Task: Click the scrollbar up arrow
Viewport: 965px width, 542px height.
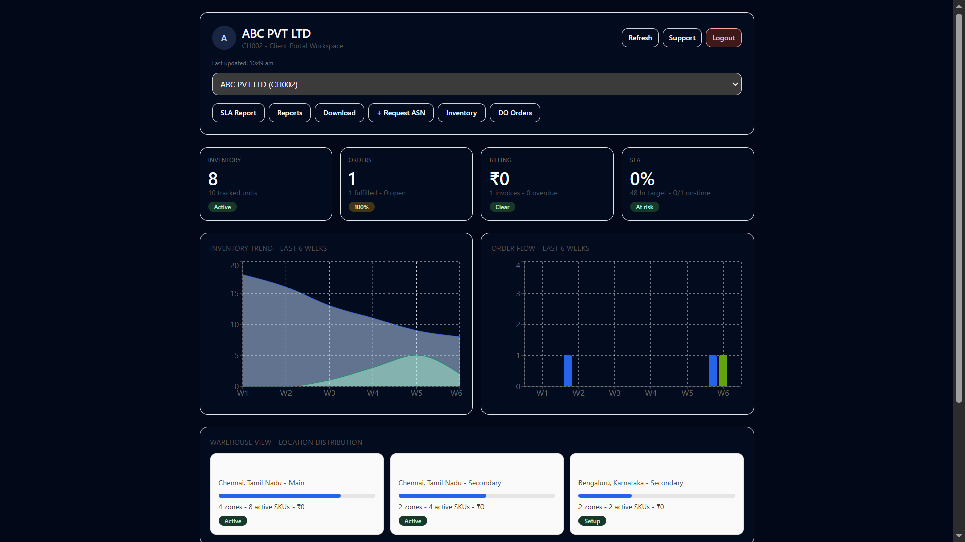Action: tap(959, 6)
